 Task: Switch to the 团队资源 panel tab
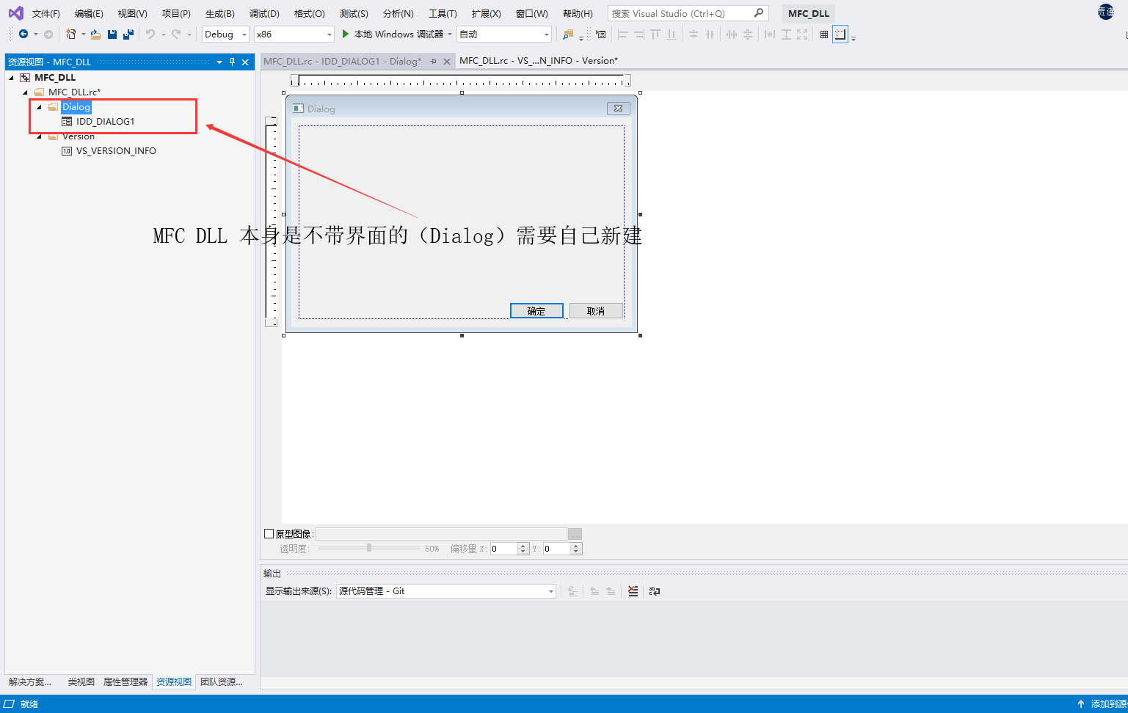[x=222, y=682]
